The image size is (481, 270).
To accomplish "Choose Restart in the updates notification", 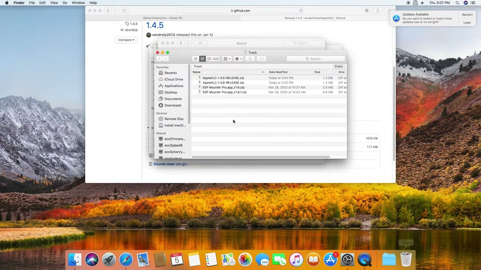I will [x=467, y=15].
